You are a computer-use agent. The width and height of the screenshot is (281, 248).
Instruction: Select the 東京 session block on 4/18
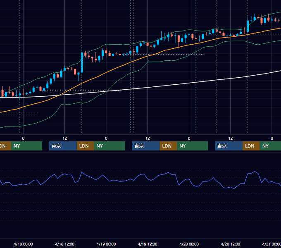coord(63,146)
